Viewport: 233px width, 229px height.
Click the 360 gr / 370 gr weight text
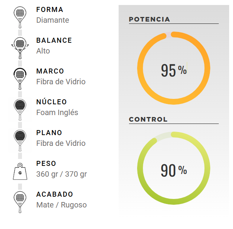[x=62, y=174]
